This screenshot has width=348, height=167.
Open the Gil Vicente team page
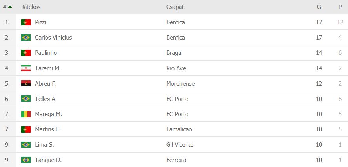(x=180, y=145)
